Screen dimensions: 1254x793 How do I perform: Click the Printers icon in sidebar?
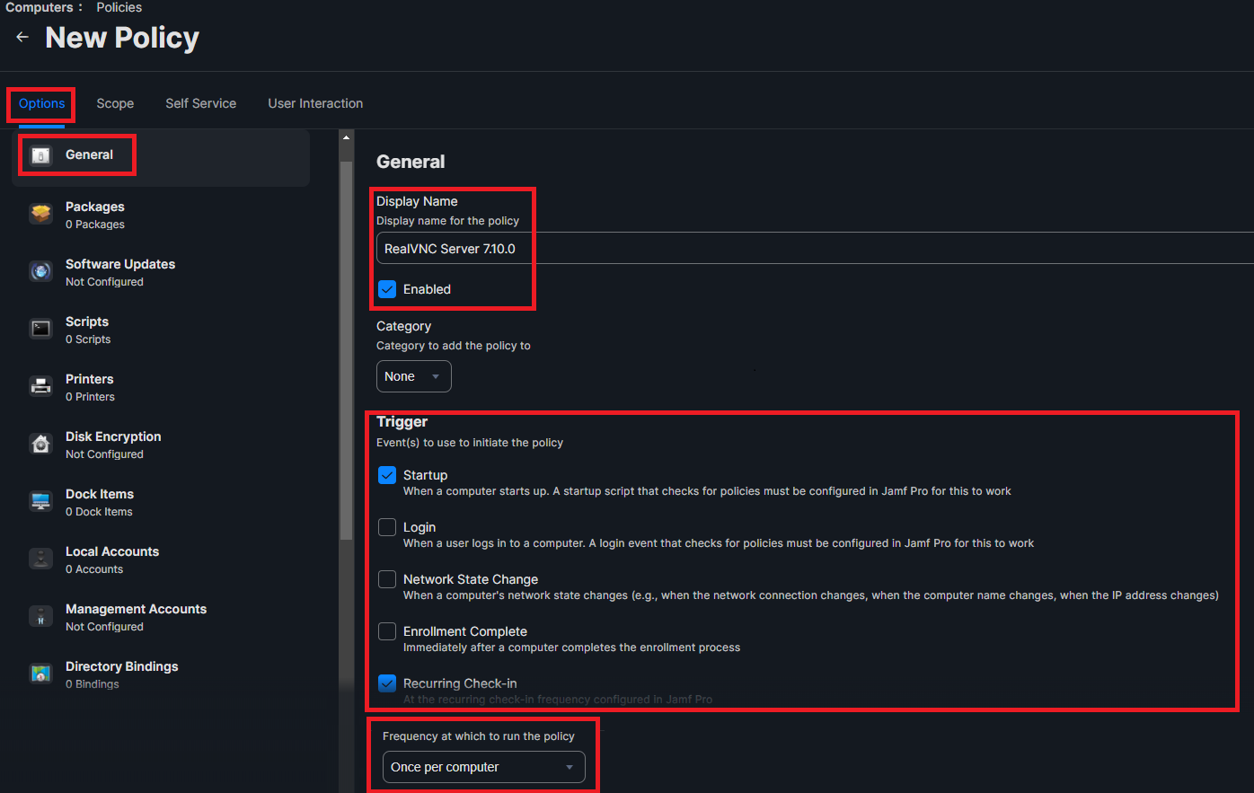(41, 386)
